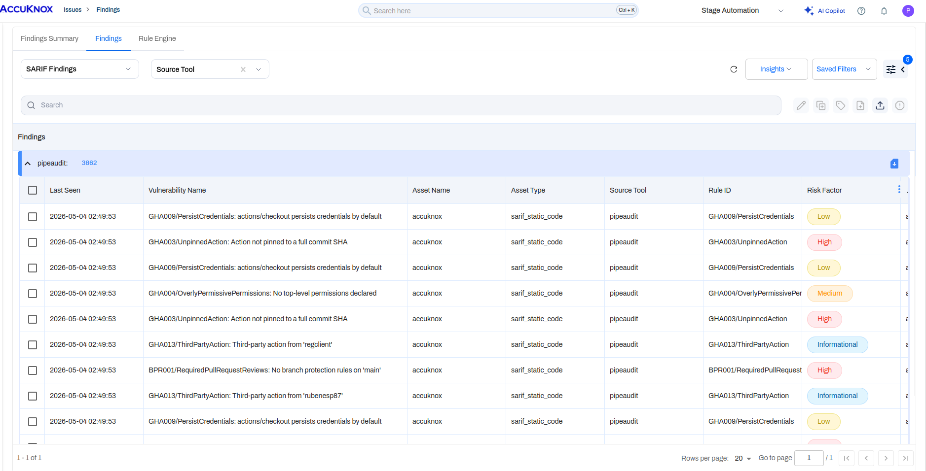Check the 'regclient' third-party action row checkbox
Viewport: 926px width, 471px height.
(33, 345)
